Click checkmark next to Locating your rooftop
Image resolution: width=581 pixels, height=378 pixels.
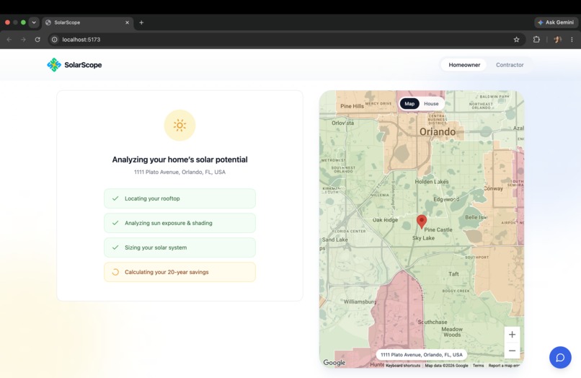(x=115, y=198)
